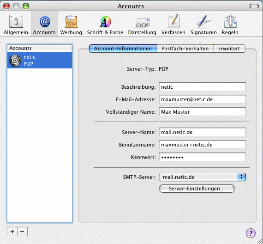Select the Account-Informationen tab
263x244 pixels.
123,49
